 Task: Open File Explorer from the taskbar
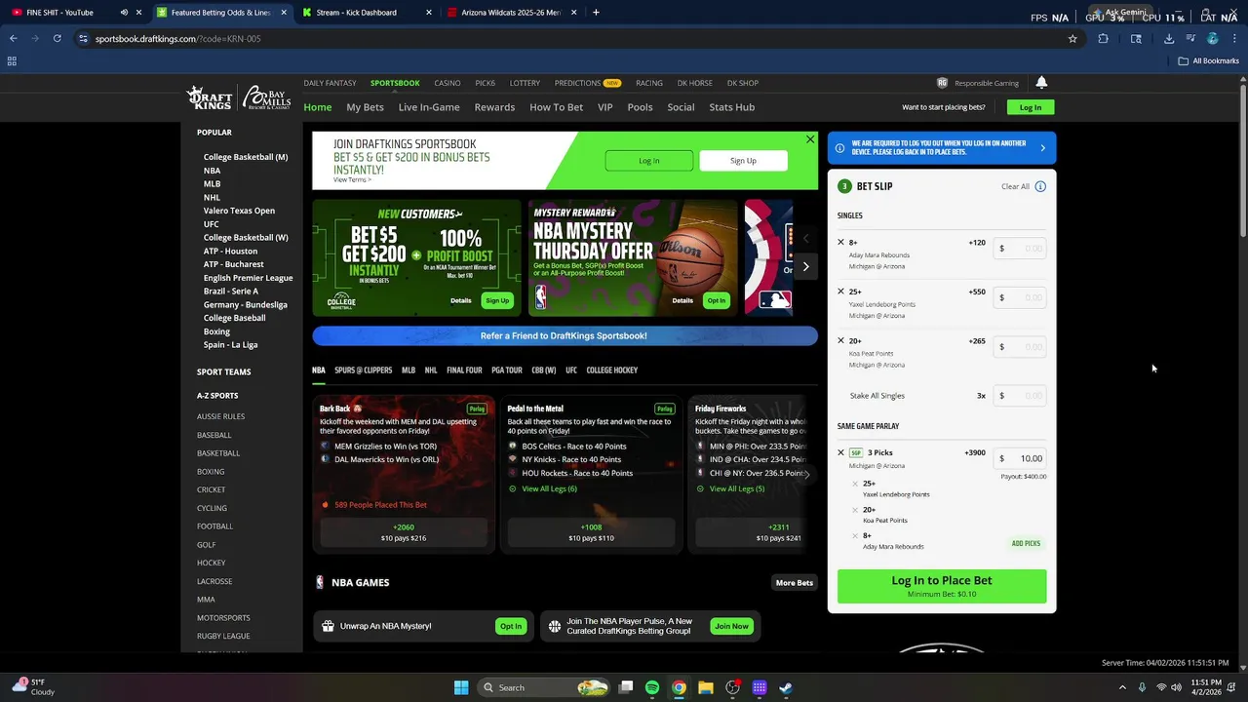click(x=706, y=687)
